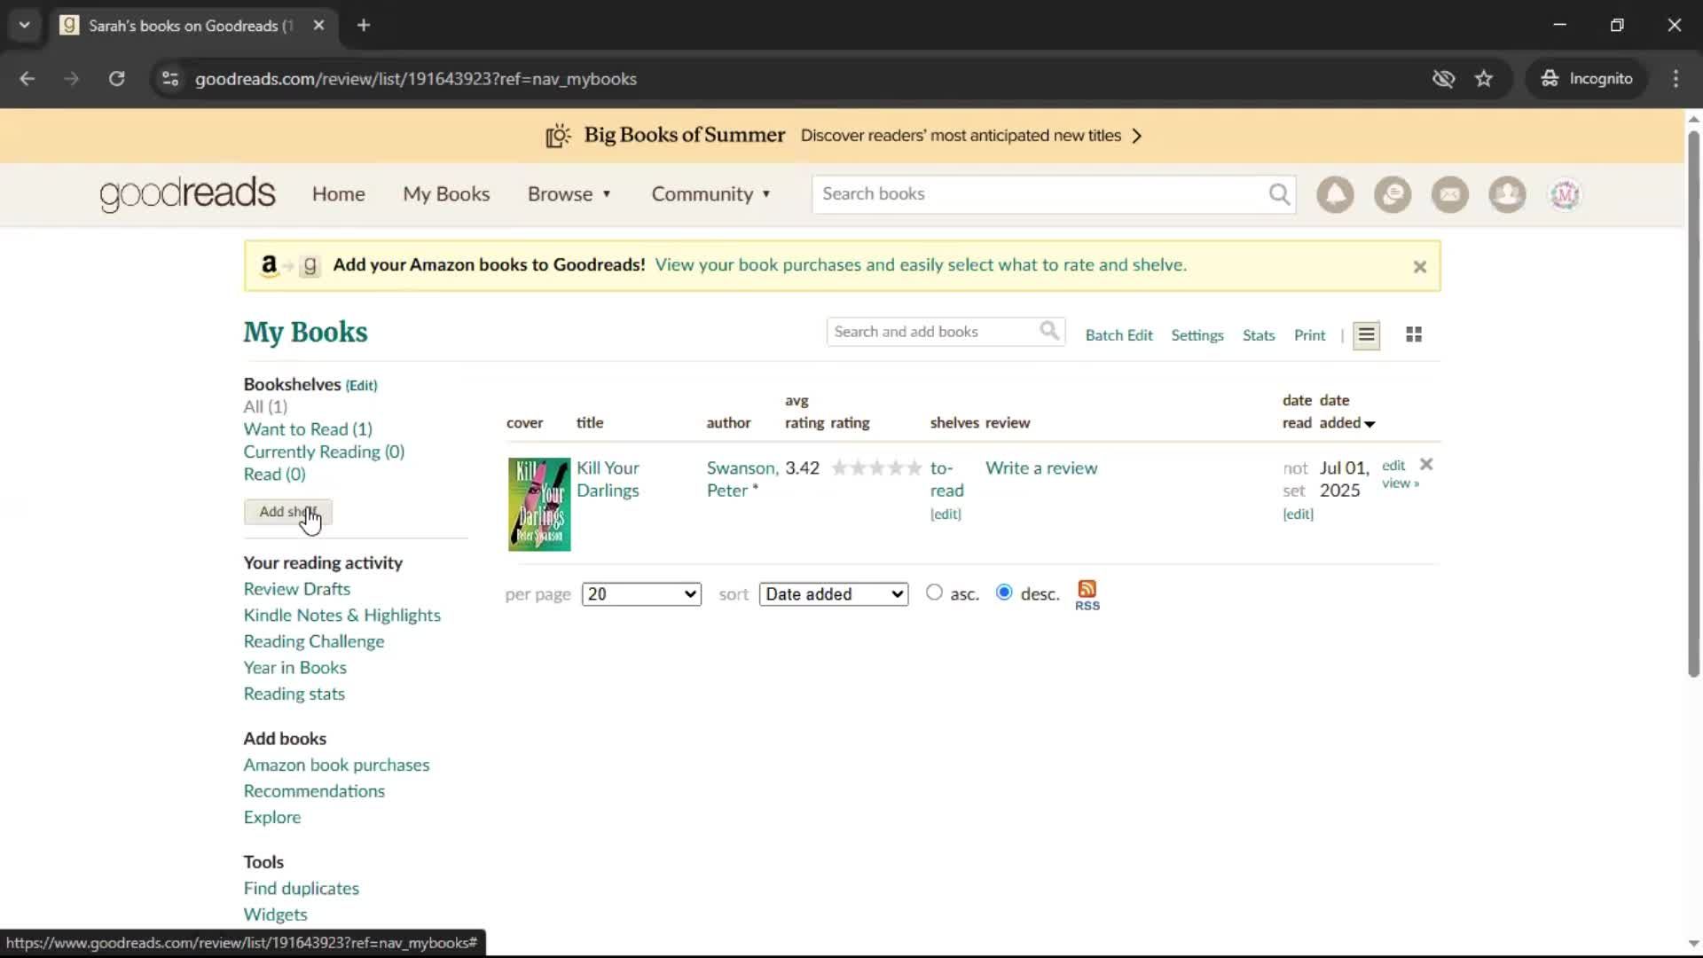The image size is (1703, 958).
Task: Go back to previous page
Action: 27,79
